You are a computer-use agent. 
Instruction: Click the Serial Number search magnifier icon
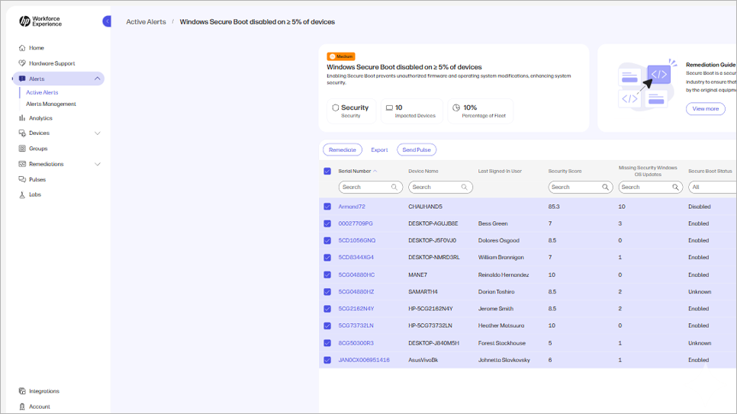coord(394,187)
